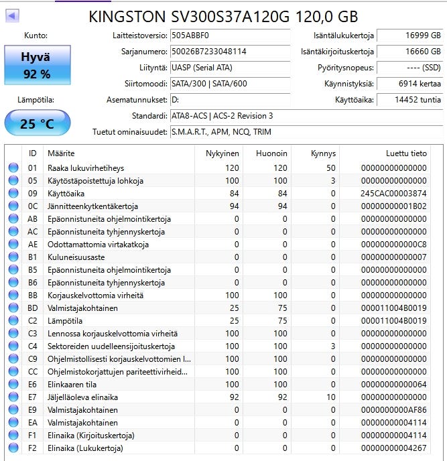Select the Lennossa korjauskelvottomia virheitä text
The width and height of the screenshot is (447, 461).
(113, 334)
